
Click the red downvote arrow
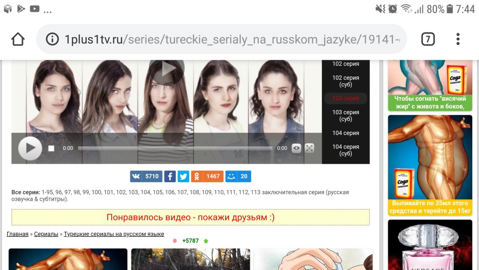pos(175,241)
